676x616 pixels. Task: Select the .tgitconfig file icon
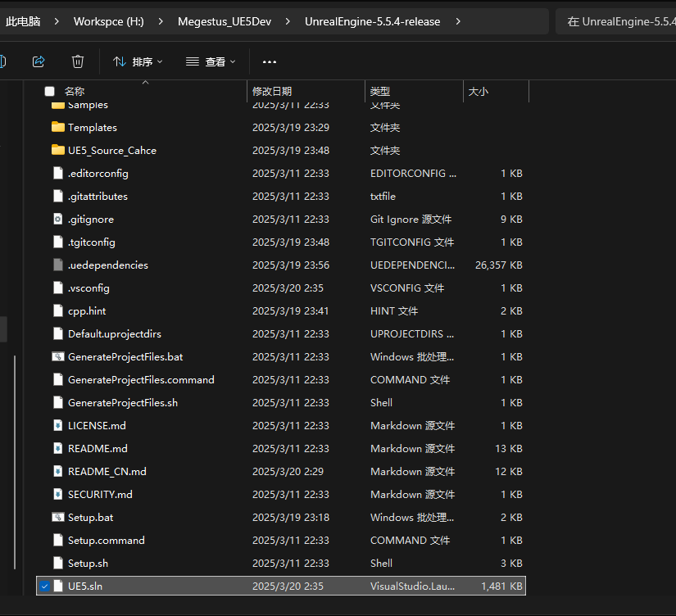(58, 242)
